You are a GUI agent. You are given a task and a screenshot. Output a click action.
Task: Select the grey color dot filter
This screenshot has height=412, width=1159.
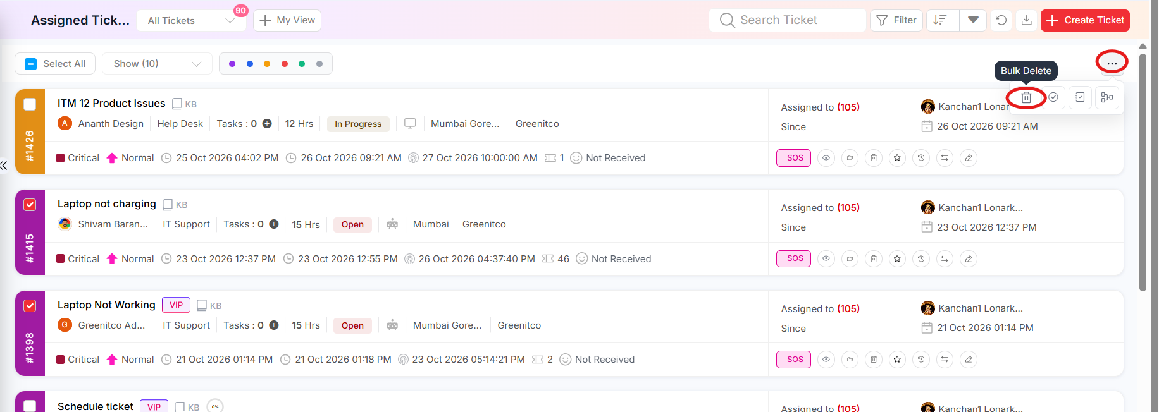click(x=319, y=64)
